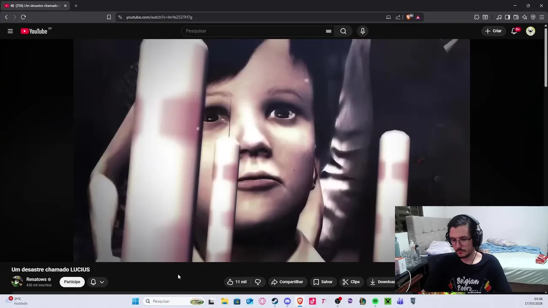This screenshot has width=548, height=308.
Task: Go back with the browser back arrow
Action: [6, 17]
